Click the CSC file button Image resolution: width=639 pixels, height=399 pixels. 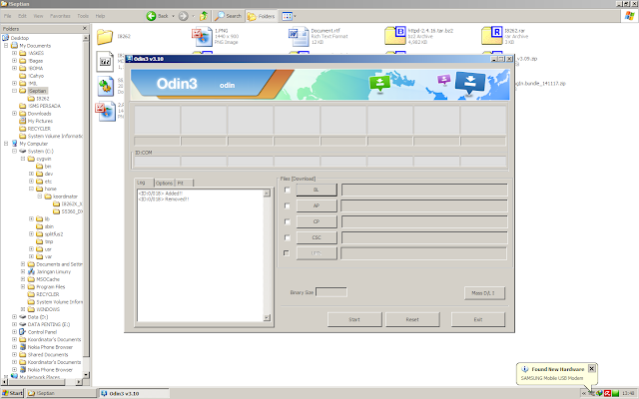tap(317, 237)
